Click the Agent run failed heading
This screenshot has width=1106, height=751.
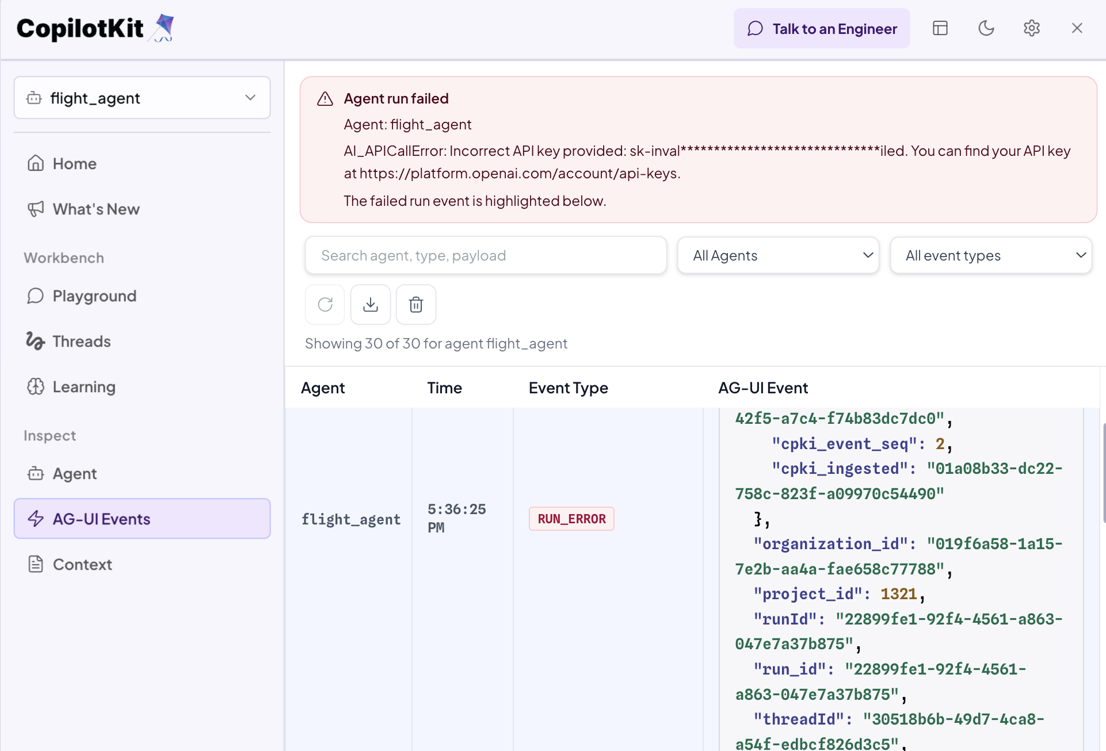[x=396, y=98]
